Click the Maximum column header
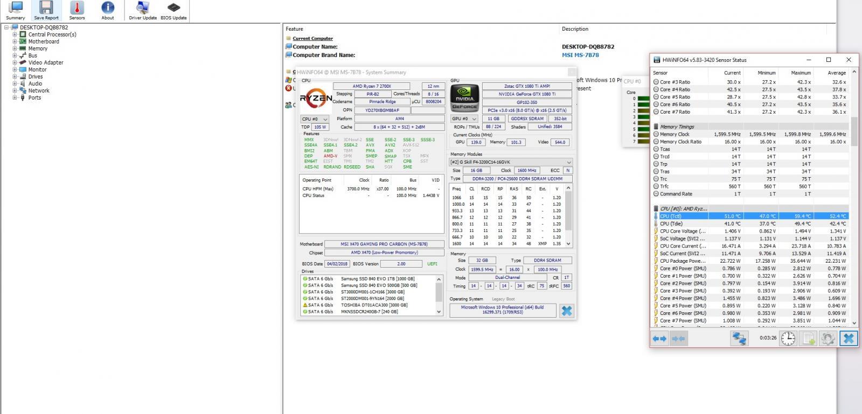The height and width of the screenshot is (414, 862). tap(801, 73)
